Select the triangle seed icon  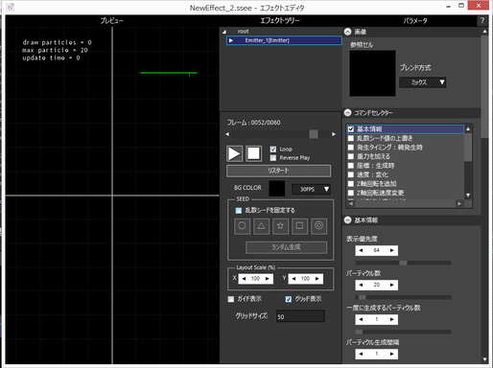261,226
